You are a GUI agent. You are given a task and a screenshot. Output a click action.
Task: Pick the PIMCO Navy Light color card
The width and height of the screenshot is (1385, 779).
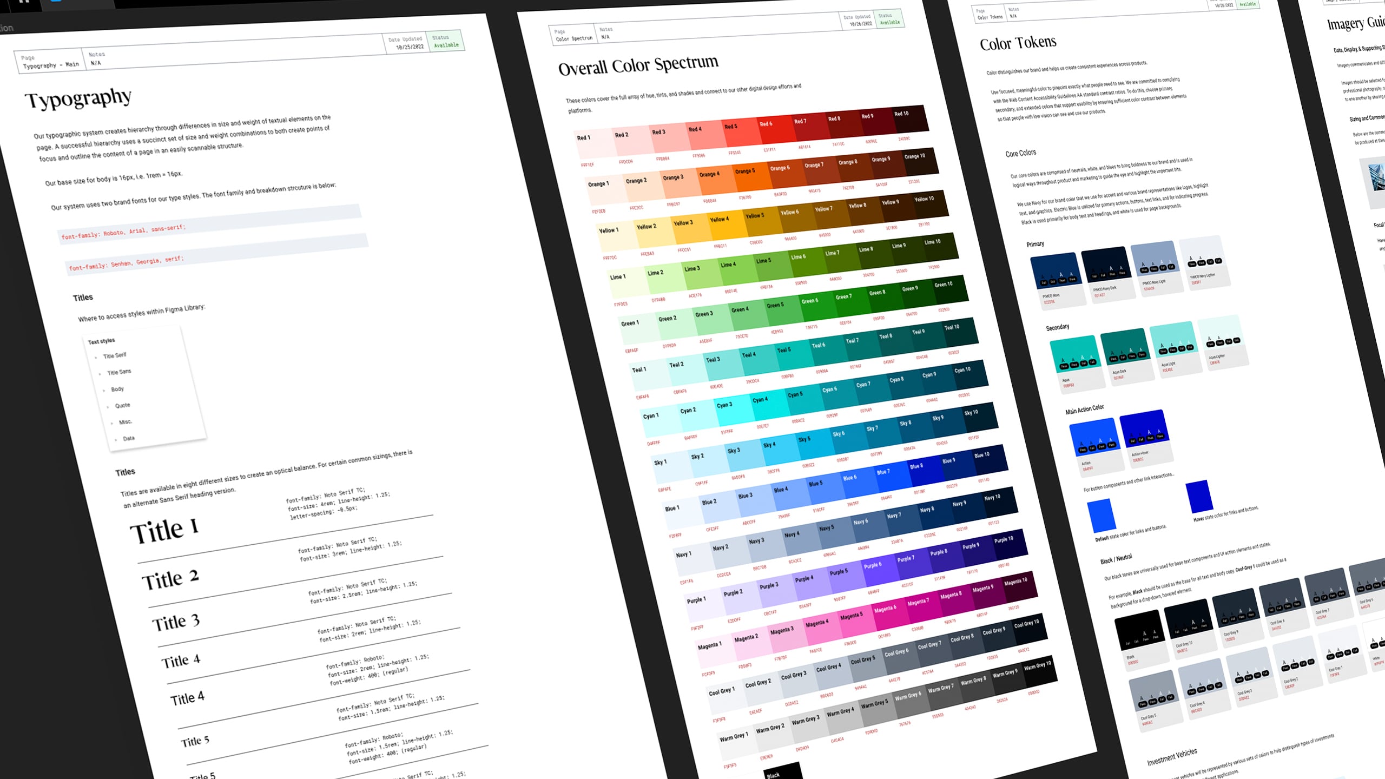[1157, 269]
